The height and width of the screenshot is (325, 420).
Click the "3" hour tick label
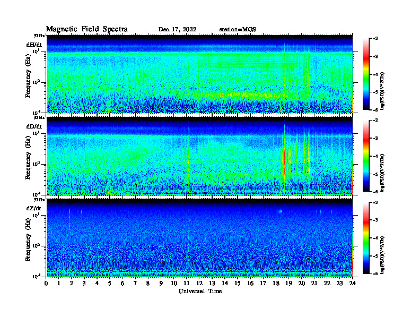pyautogui.click(x=84, y=284)
